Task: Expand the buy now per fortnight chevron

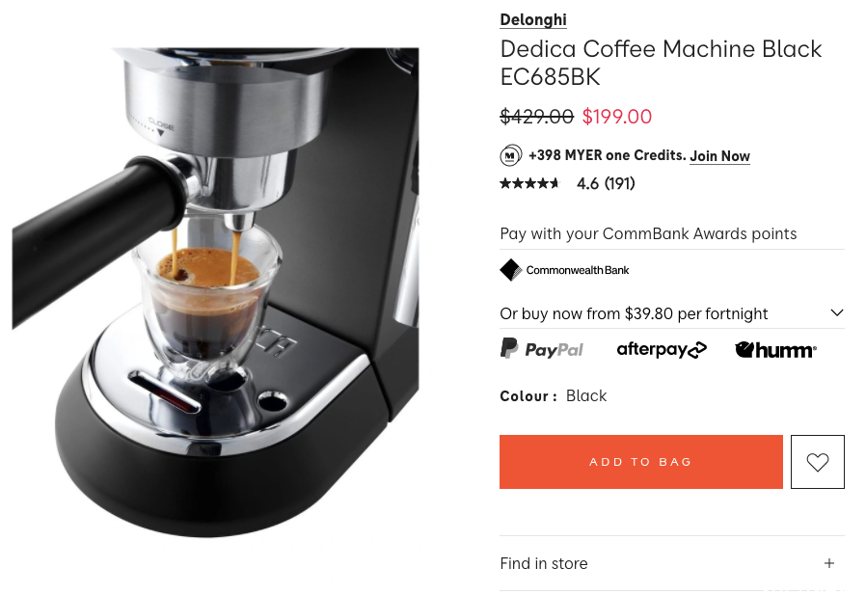Action: tap(837, 312)
